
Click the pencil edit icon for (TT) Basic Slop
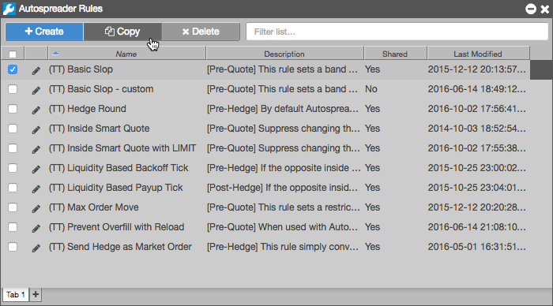[x=36, y=70]
